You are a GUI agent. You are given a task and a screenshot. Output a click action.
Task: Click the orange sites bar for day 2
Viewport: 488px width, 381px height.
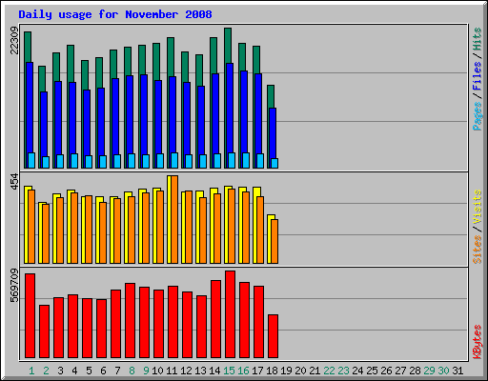[46, 233]
